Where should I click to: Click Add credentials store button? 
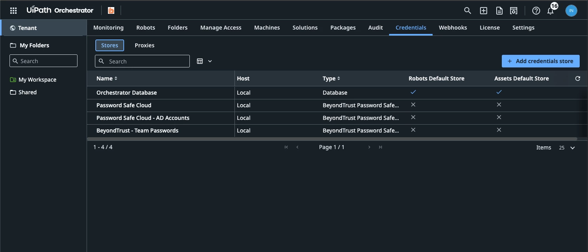(x=541, y=61)
